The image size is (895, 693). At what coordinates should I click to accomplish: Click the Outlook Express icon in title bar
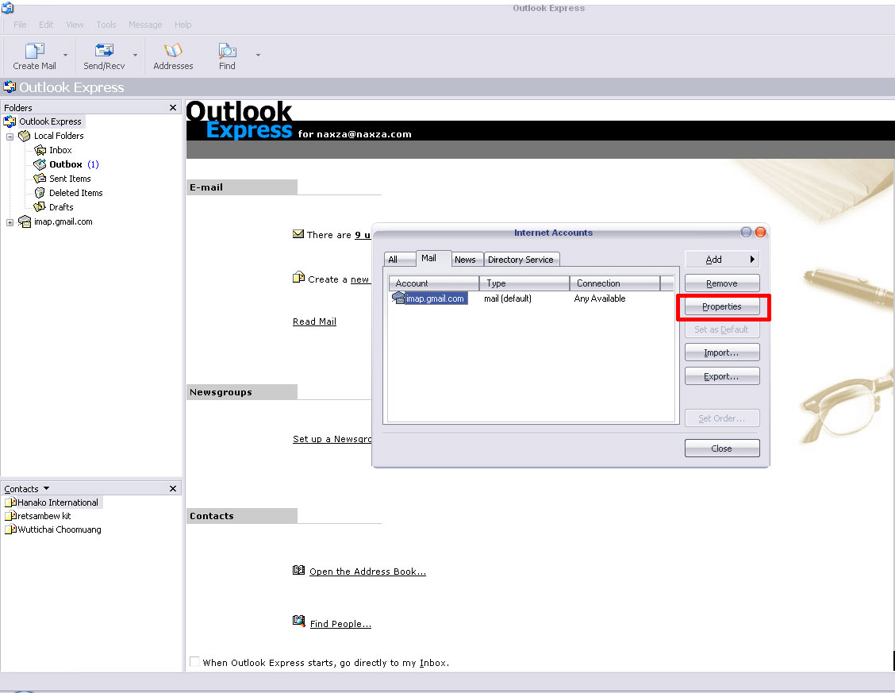click(7, 8)
